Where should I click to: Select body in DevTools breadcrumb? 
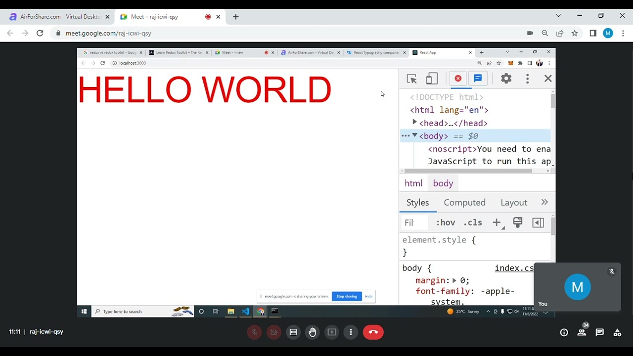pos(443,183)
